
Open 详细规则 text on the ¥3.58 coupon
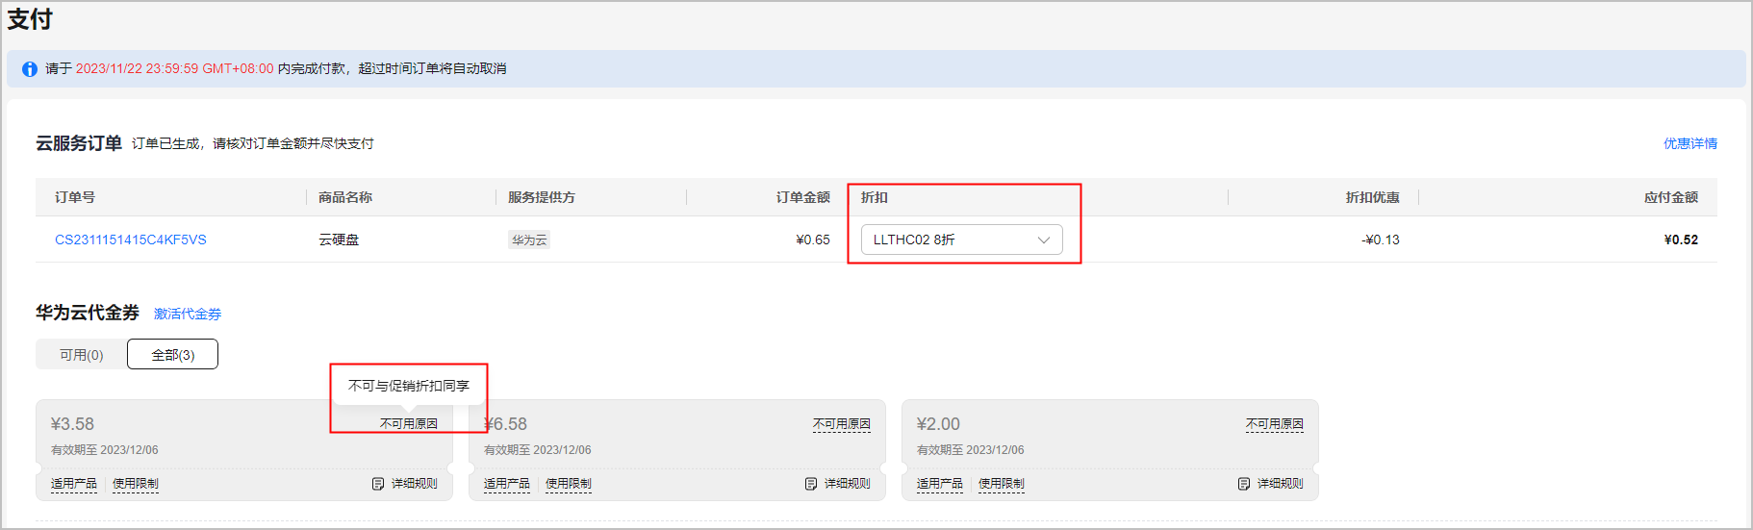415,484
